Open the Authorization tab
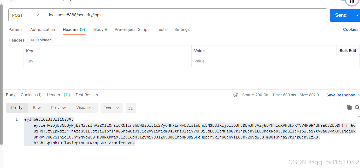 (x=43, y=29)
